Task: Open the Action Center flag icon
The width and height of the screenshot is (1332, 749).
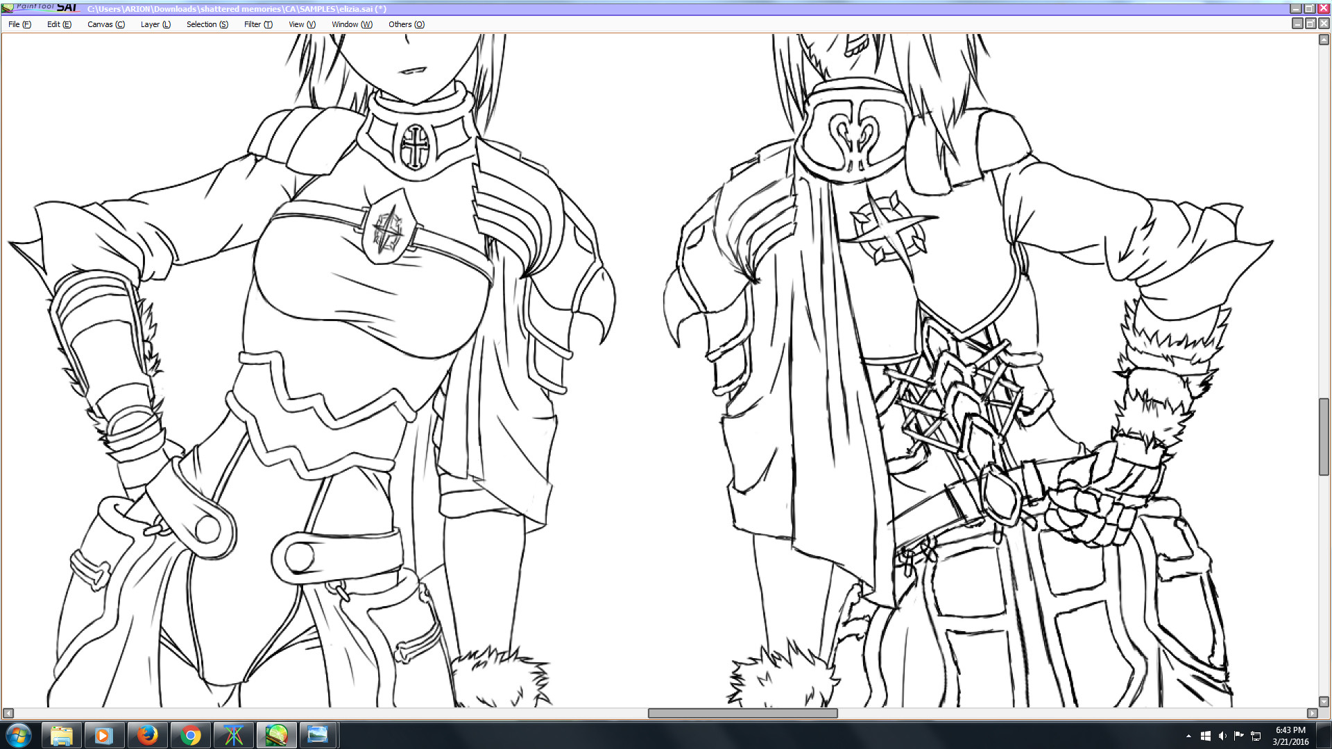Action: (1239, 734)
